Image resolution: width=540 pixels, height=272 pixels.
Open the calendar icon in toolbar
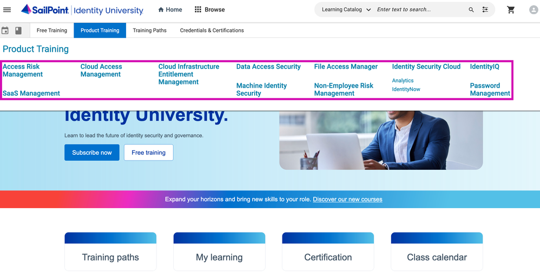click(x=5, y=31)
